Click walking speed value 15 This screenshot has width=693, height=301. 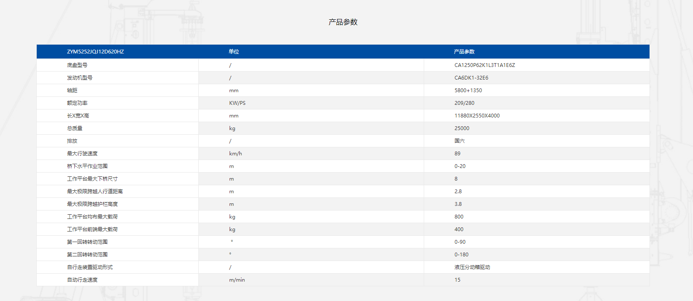tap(457, 280)
